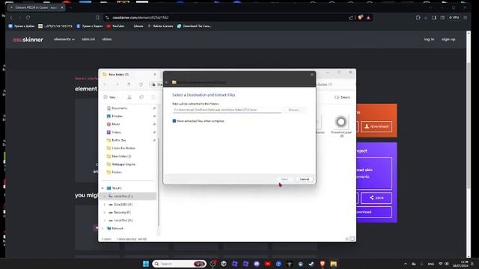Open the skin.ini menu item
Screen dimensions: 479x269
pos(88,40)
